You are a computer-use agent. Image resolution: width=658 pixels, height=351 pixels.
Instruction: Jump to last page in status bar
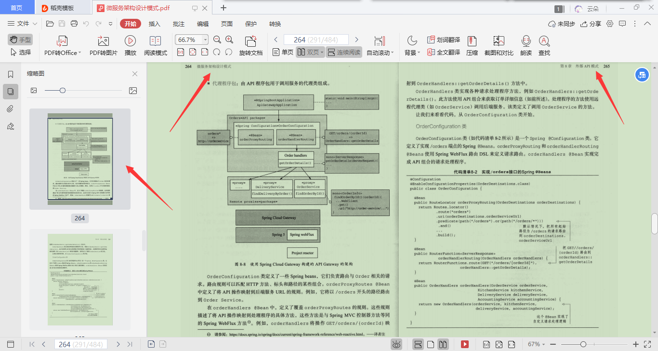pyautogui.click(x=130, y=344)
